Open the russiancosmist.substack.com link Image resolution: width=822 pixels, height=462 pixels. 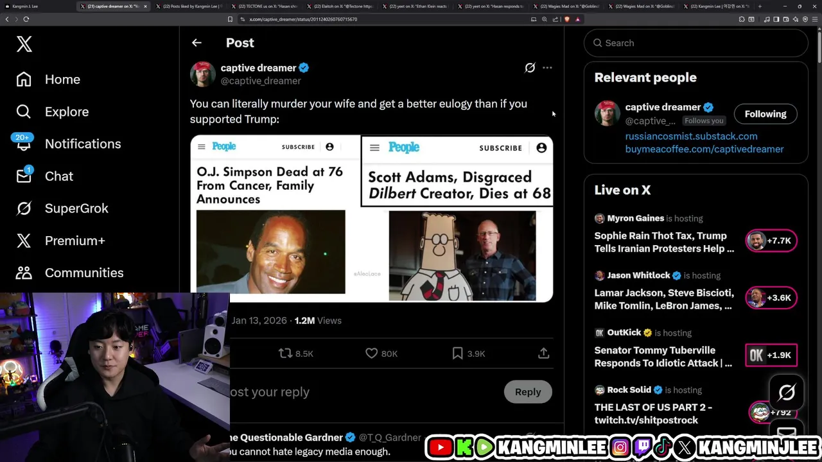(x=691, y=136)
